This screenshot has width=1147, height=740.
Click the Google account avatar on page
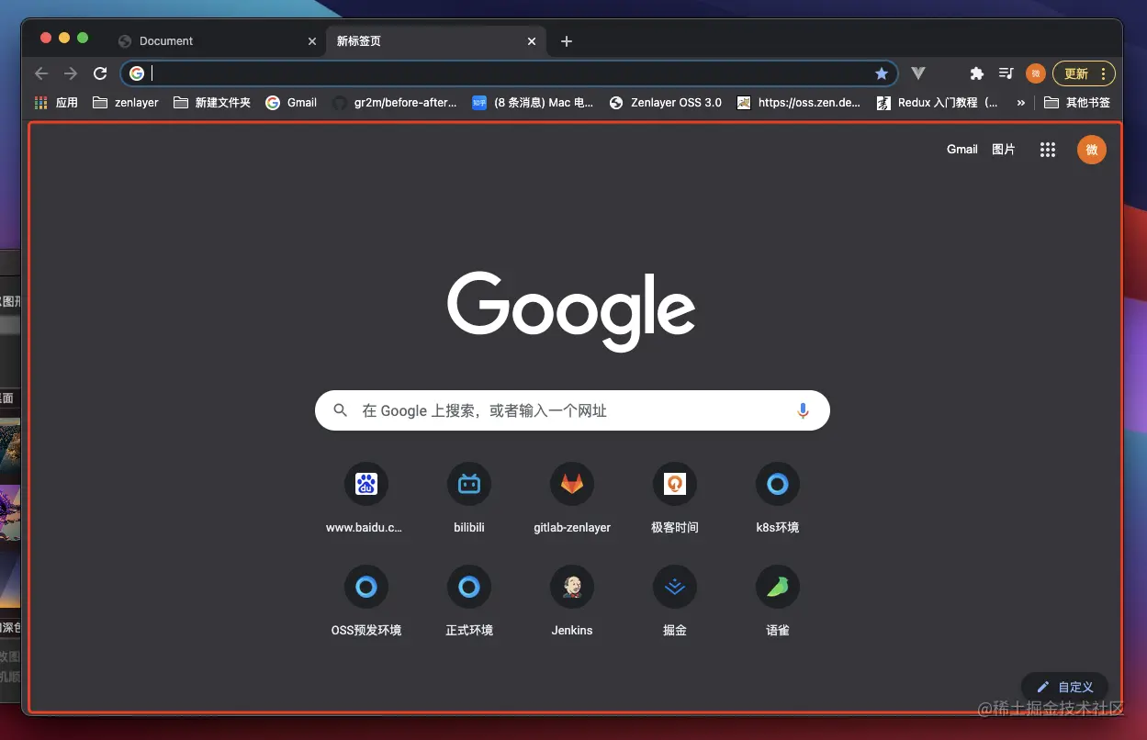tap(1092, 150)
